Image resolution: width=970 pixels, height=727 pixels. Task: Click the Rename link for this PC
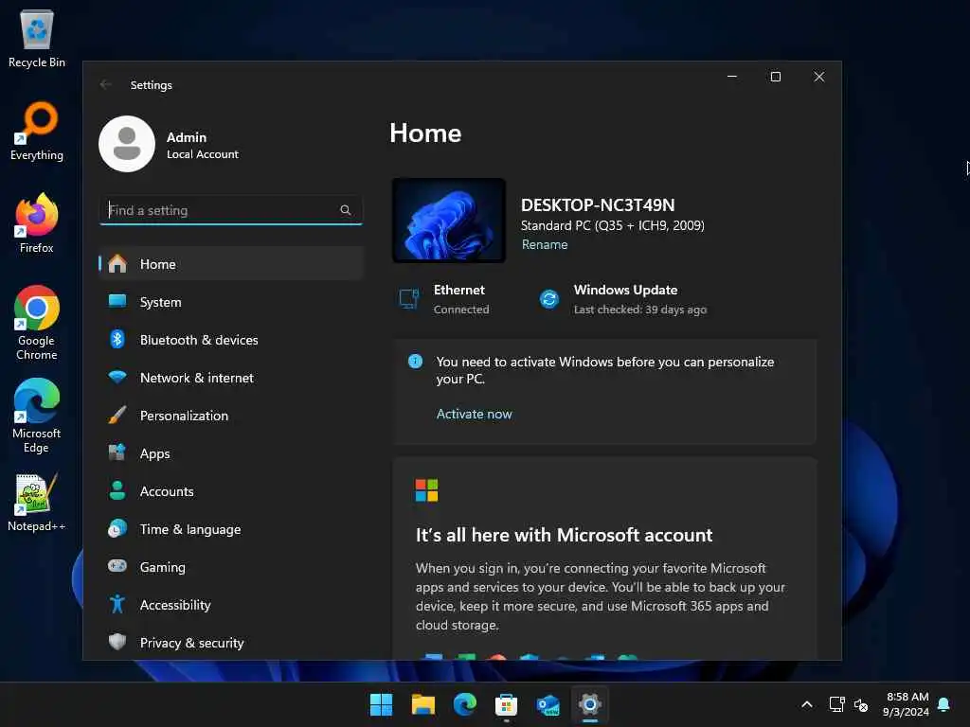tap(545, 245)
